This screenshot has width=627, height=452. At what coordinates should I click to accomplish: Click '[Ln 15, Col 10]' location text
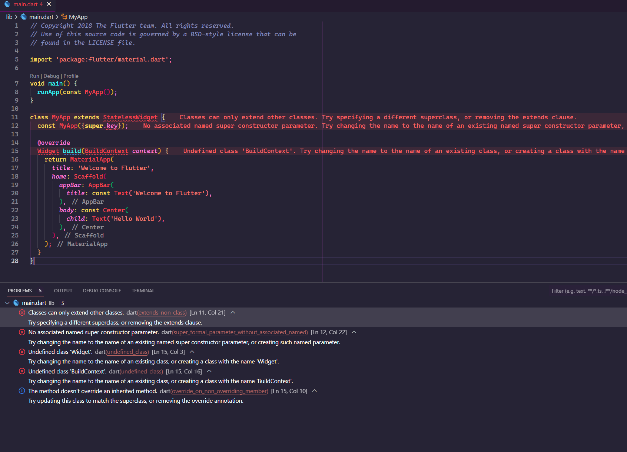pos(289,391)
